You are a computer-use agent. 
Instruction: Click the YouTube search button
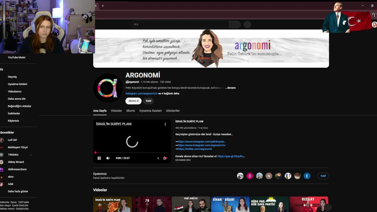pyautogui.click(x=235, y=24)
